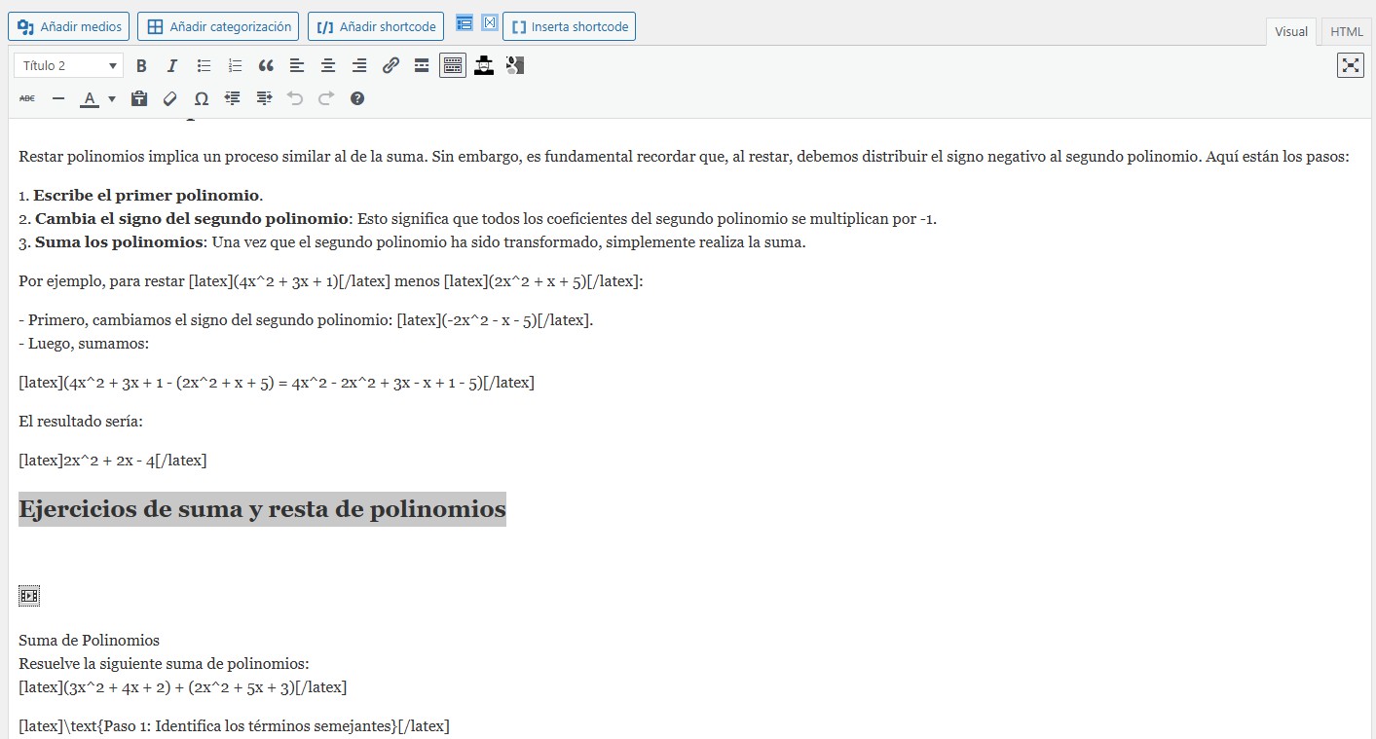The width and height of the screenshot is (1376, 739).
Task: Click the '- Luego, sumamos:' line
Action: [x=84, y=344]
